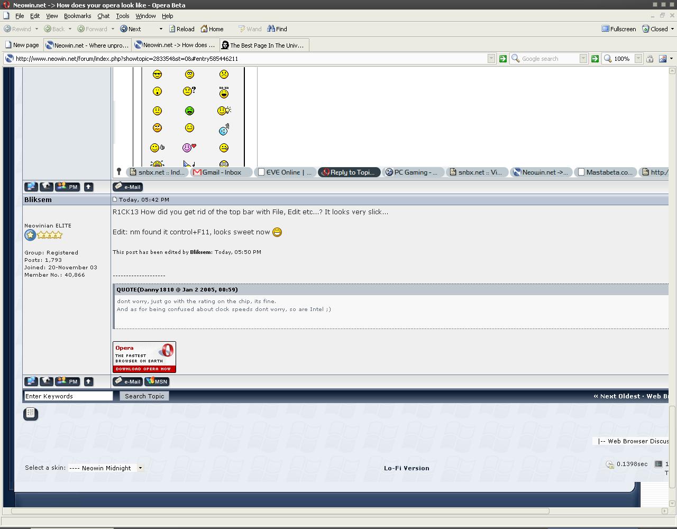Expand the Closed pages dropdown arrow

pyautogui.click(x=673, y=29)
